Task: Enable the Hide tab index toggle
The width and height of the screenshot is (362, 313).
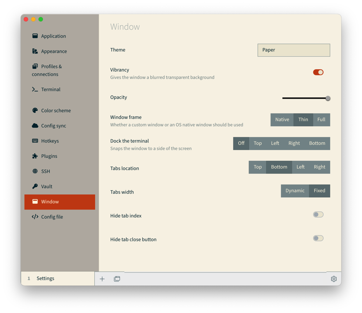Action: click(x=318, y=215)
